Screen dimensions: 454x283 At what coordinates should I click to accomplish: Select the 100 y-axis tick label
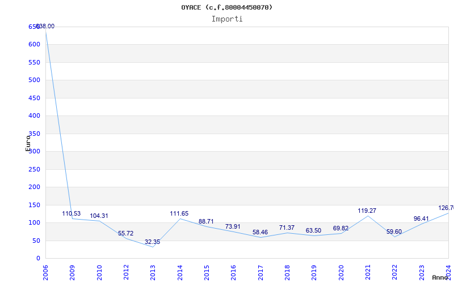34,223
